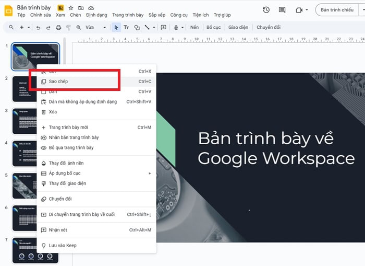Select slide 5 thumbnail
This screenshot has width=365, height=266.
(35, 186)
